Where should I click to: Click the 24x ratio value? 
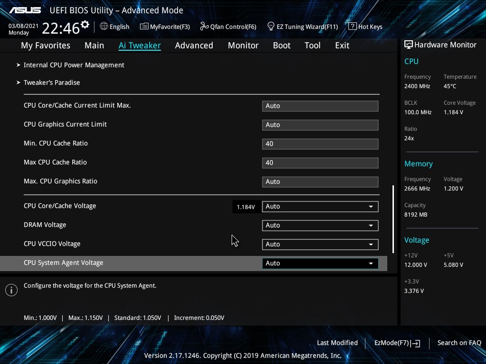(x=409, y=138)
